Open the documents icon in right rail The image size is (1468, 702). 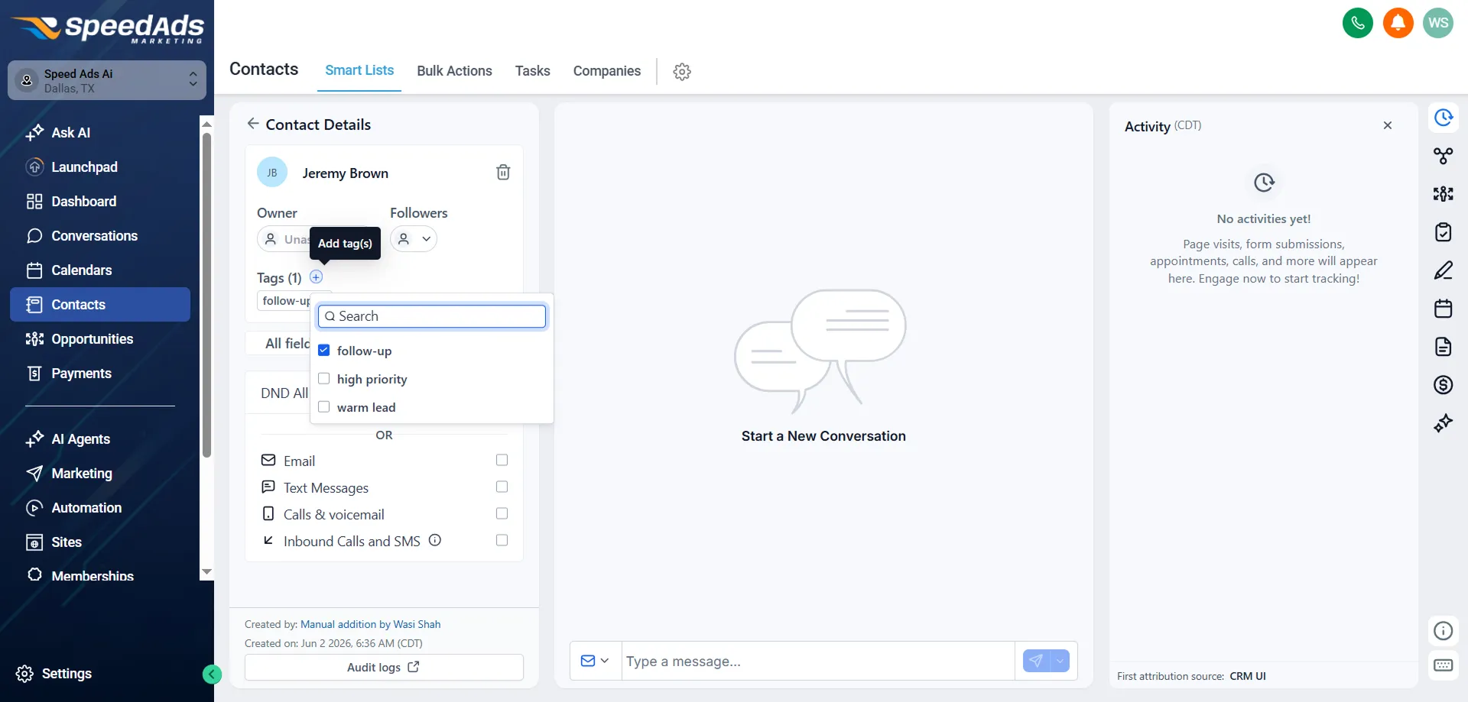[1443, 347]
